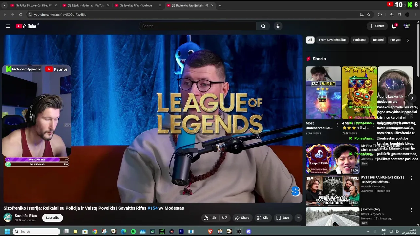Like the video with thumbs up
The width and height of the screenshot is (420, 236).
click(x=209, y=218)
